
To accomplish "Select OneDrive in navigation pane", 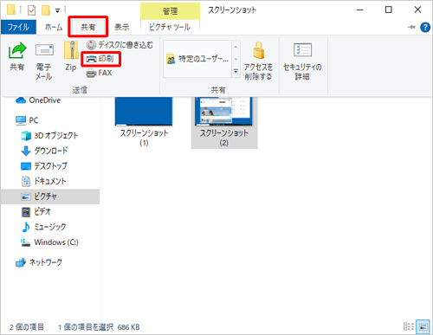I will (38, 100).
